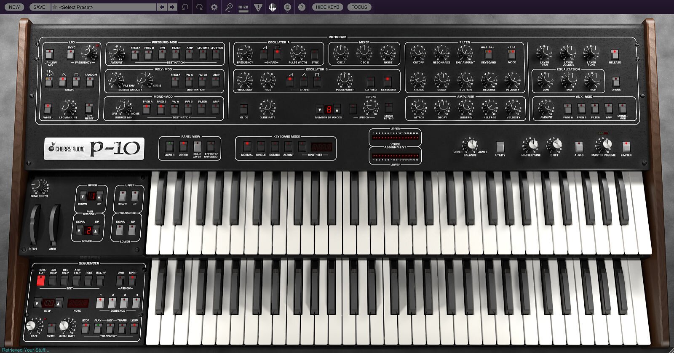The image size is (674, 353).
Task: Click the QWERTY keyboard icon in toolbar
Action: point(273,7)
